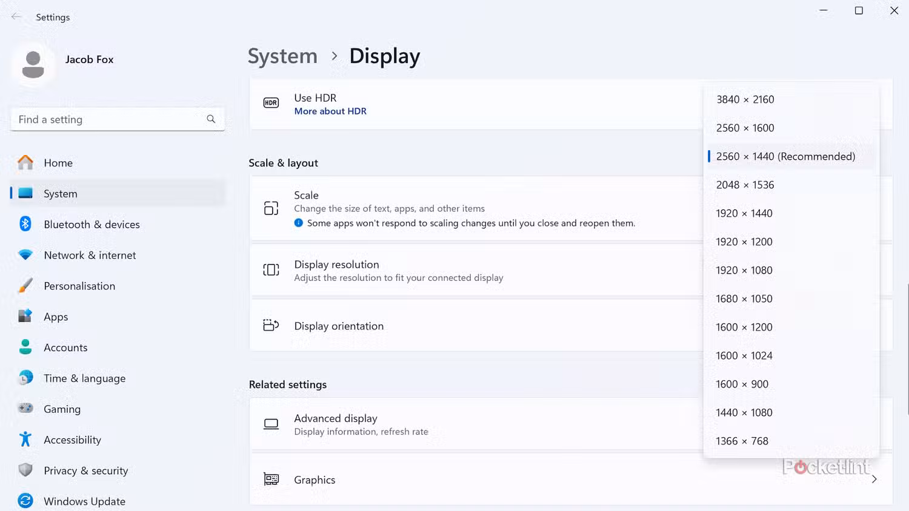The image size is (909, 511).
Task: Select 1600 × 1200 resolution
Action: click(791, 327)
